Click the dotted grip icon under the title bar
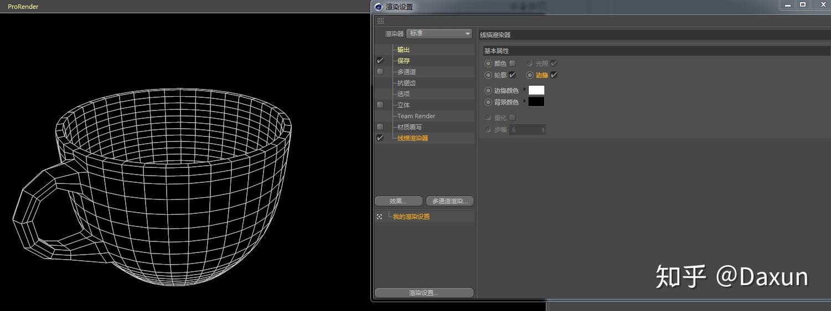831x311 pixels. point(380,20)
